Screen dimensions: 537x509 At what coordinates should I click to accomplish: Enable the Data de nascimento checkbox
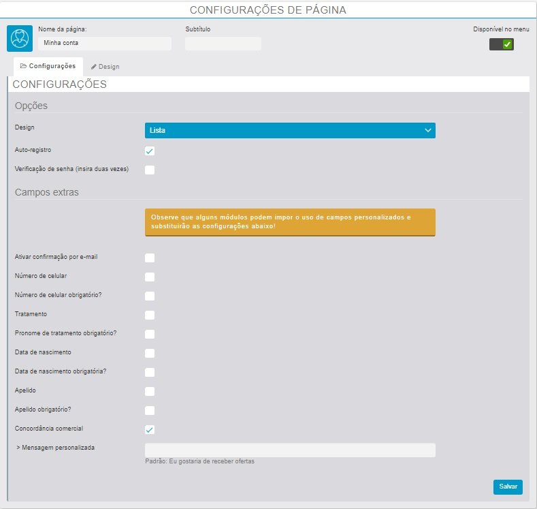click(x=150, y=353)
